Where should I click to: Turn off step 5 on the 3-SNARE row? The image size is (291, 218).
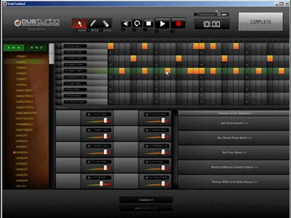(x=133, y=58)
